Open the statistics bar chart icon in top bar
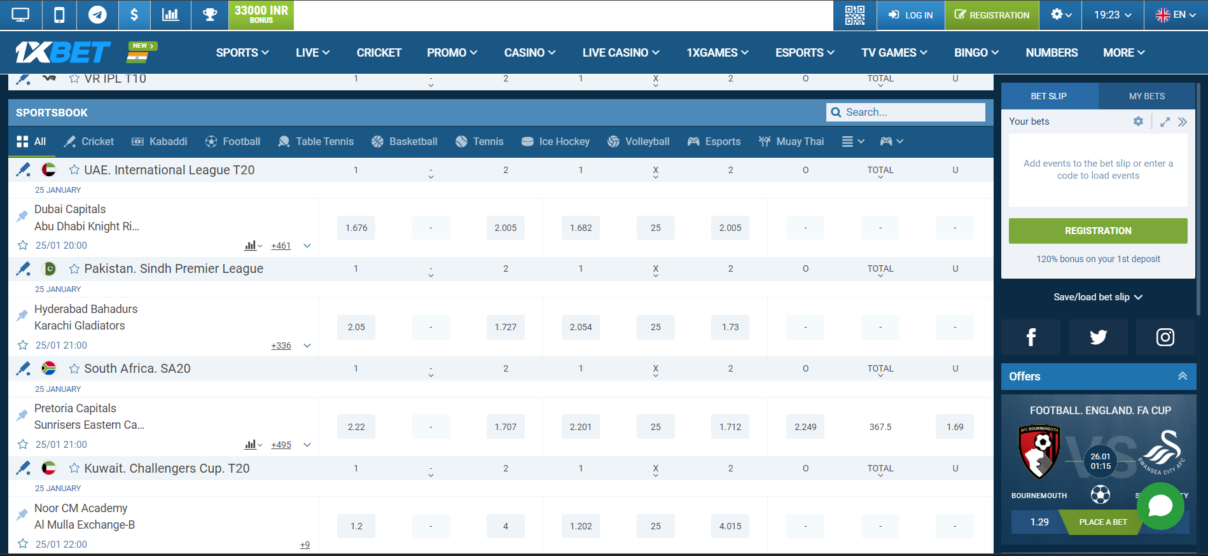The image size is (1208, 556). (170, 15)
